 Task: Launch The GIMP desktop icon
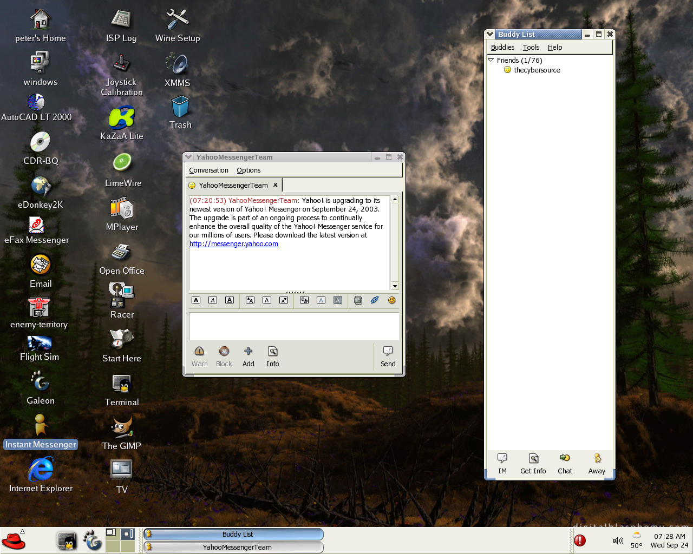[x=122, y=433]
